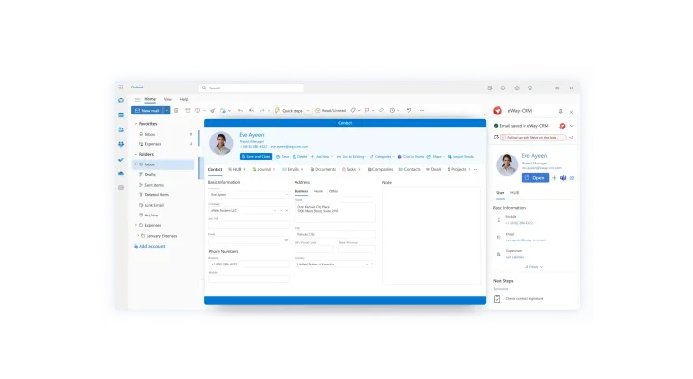Switch to the Home ribbon tab
693x379 pixels.
coord(150,99)
